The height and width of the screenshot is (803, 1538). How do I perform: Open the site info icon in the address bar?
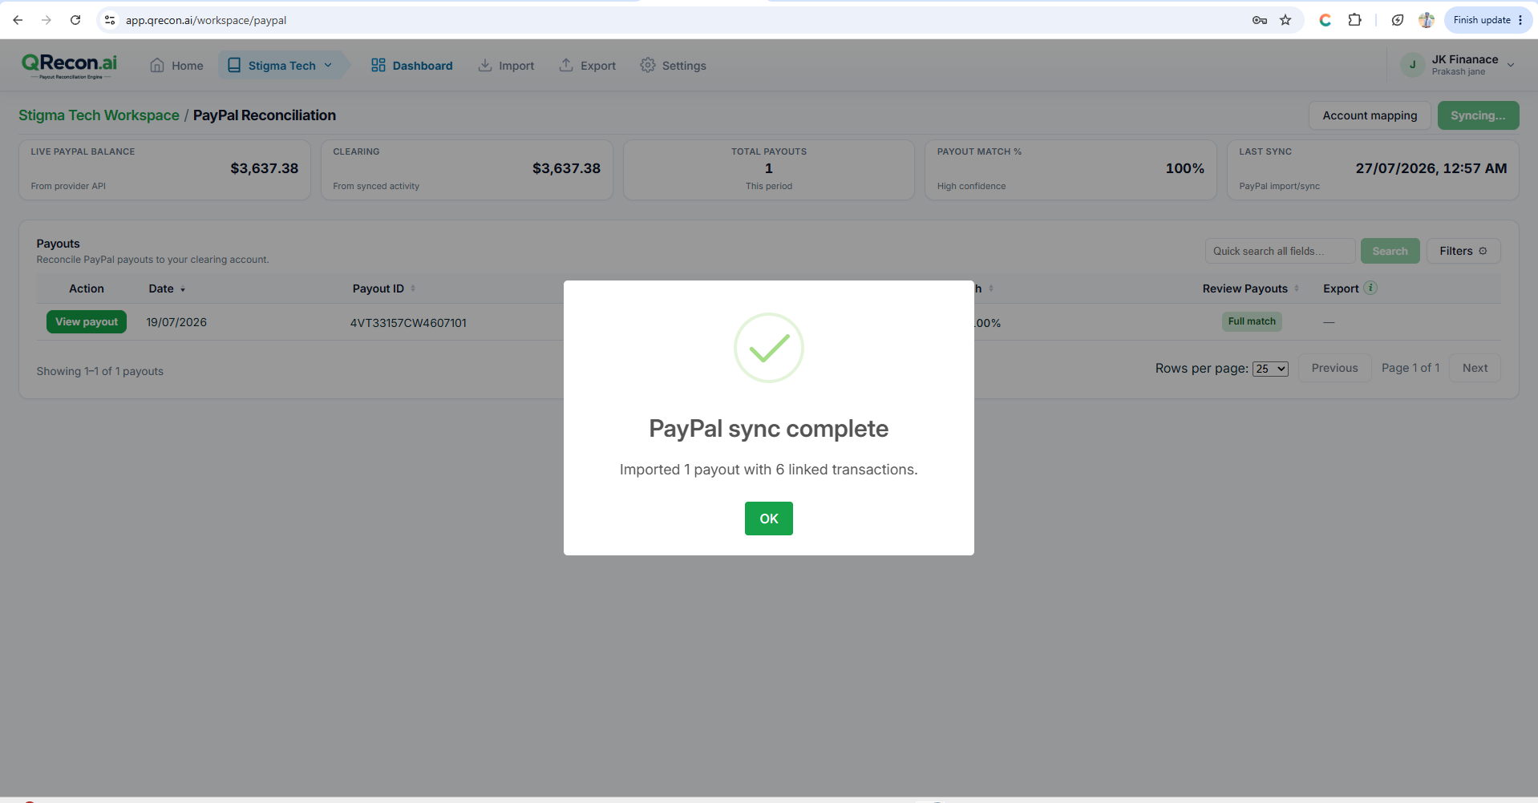110,20
